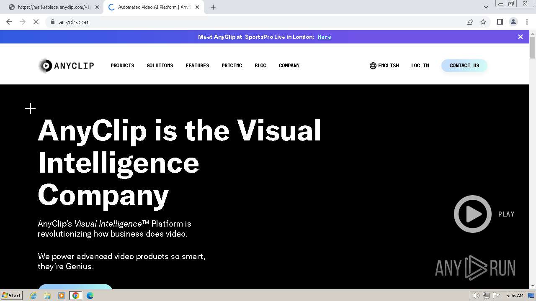The image size is (536, 301).
Task: Click the AnyClip logo
Action: [66, 66]
